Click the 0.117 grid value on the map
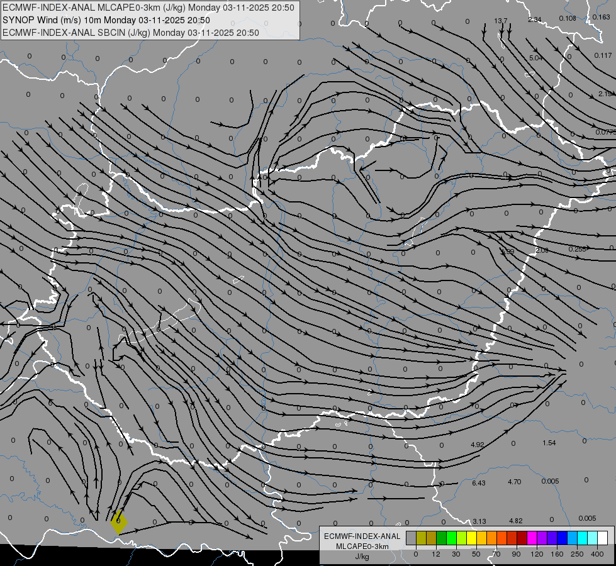Image resolution: width=616 pixels, height=566 pixels. coord(603,56)
